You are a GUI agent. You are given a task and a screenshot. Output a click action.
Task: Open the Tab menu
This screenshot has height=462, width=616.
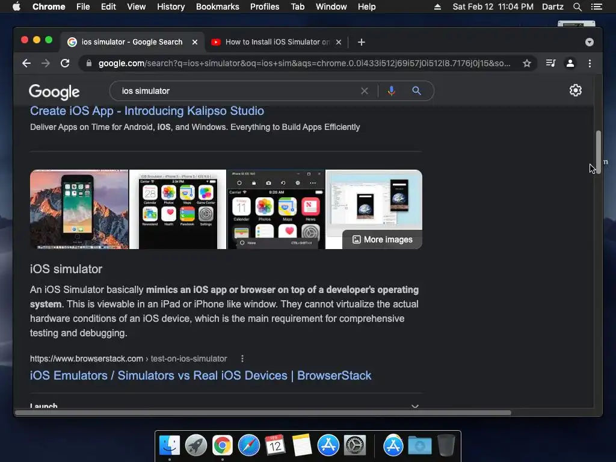tap(297, 7)
